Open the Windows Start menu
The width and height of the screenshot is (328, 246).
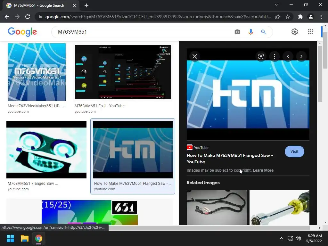pyautogui.click(x=10, y=238)
